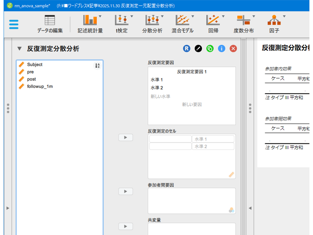Select the followup_1m variable
Image resolution: width=313 pixels, height=235 pixels.
tap(40, 86)
